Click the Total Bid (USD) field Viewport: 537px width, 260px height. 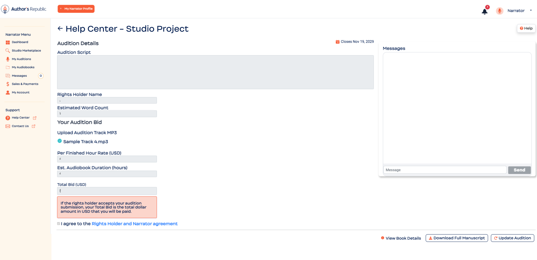(107, 191)
